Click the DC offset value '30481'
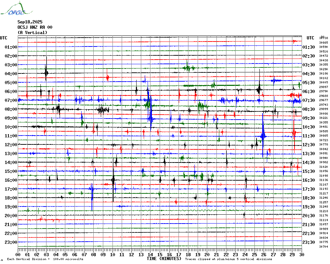The width and height of the screenshot is (330, 264). 324,127
